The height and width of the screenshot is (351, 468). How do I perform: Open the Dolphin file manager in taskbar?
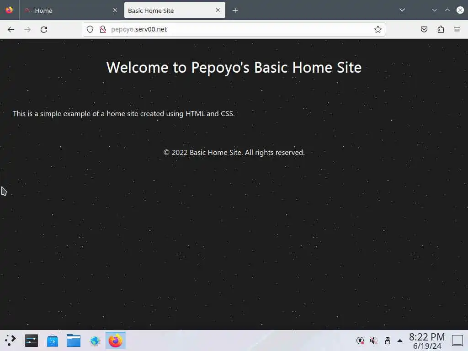click(x=74, y=340)
